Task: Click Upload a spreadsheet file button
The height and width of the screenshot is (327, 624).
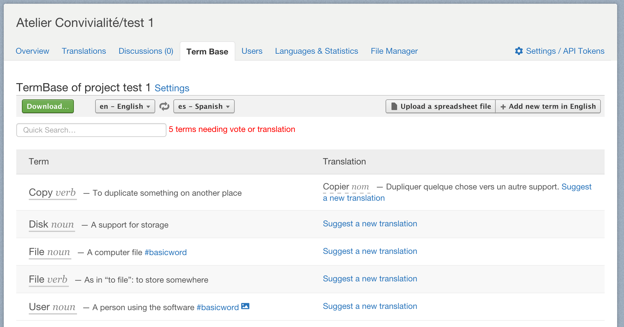Action: click(441, 107)
